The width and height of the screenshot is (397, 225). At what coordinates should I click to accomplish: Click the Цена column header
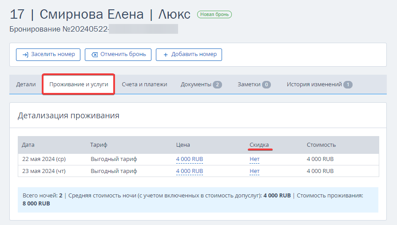[x=183, y=145]
